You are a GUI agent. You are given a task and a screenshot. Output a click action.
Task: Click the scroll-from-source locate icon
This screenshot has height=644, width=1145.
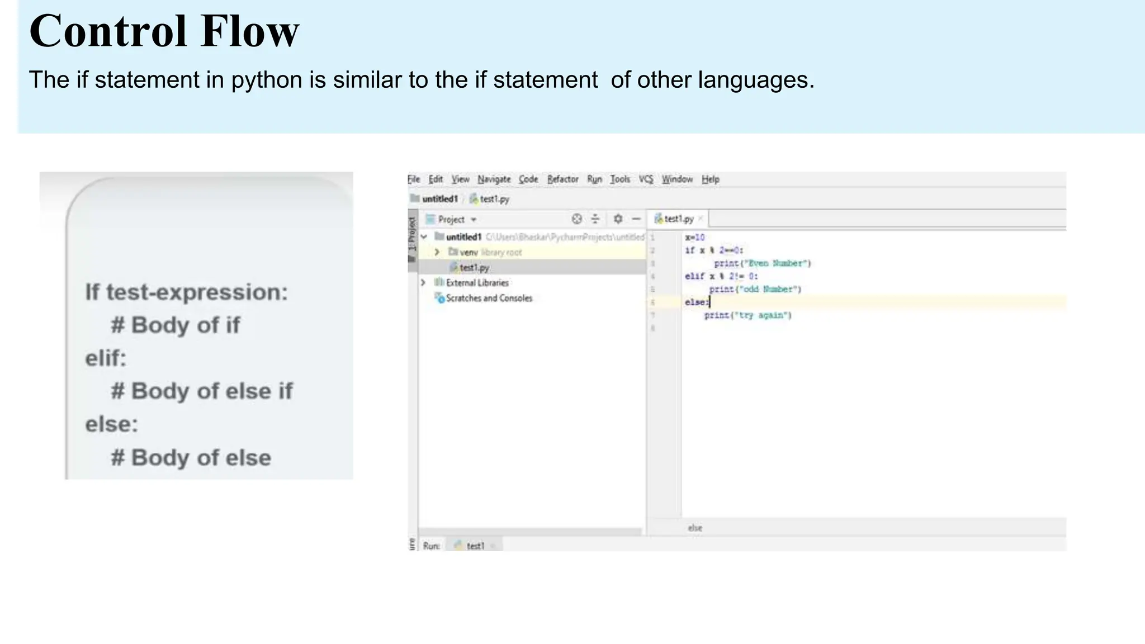point(576,219)
